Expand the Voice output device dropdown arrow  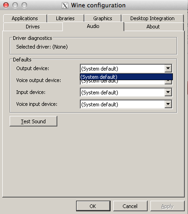pos(168,82)
